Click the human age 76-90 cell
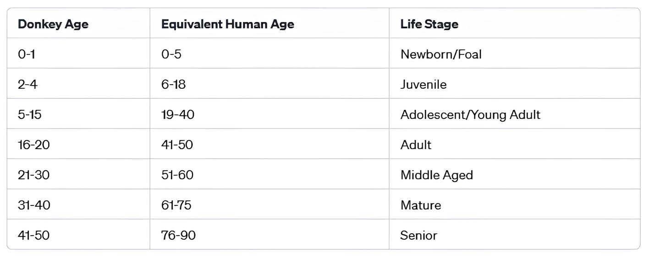 [x=178, y=236]
